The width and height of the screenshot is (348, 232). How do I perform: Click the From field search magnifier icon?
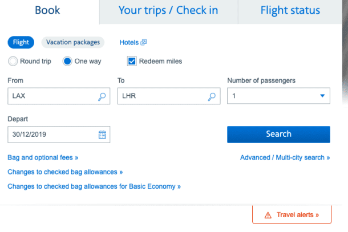point(102,96)
